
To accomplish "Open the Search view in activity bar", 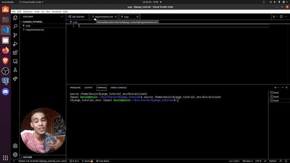I will 15,26.
